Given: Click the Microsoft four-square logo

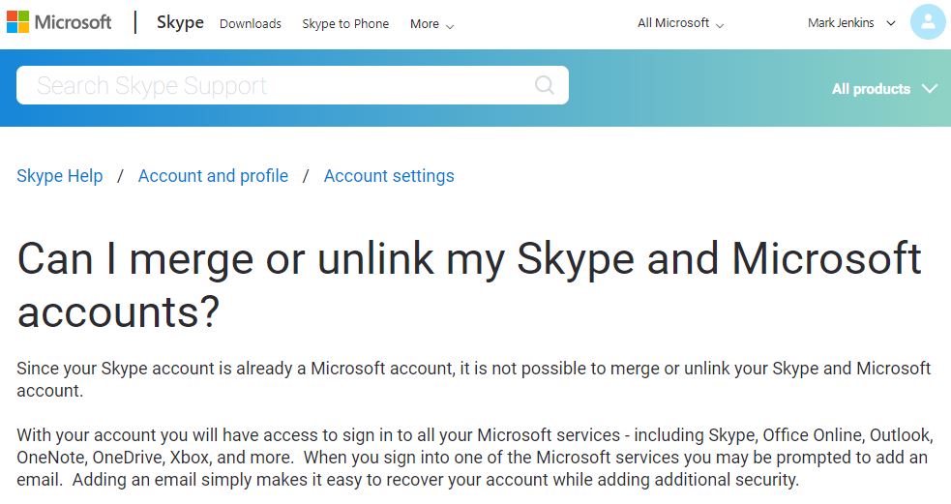Looking at the screenshot, I should 17,22.
